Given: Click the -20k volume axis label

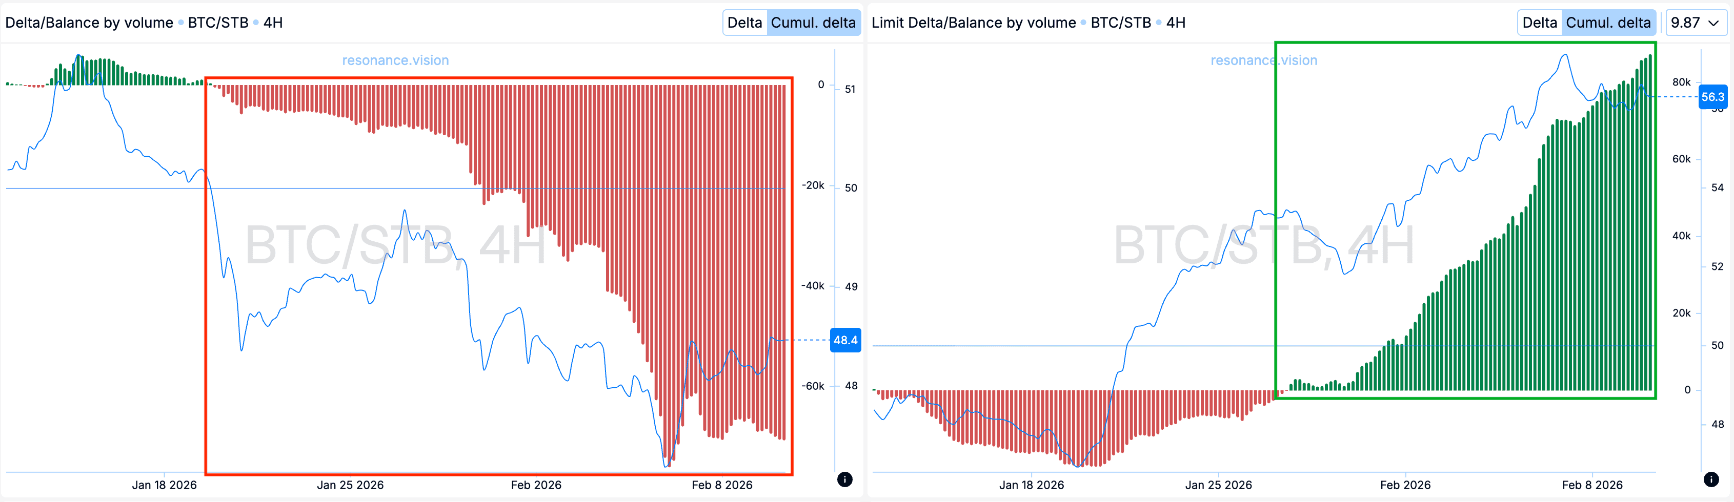Looking at the screenshot, I should coord(813,186).
